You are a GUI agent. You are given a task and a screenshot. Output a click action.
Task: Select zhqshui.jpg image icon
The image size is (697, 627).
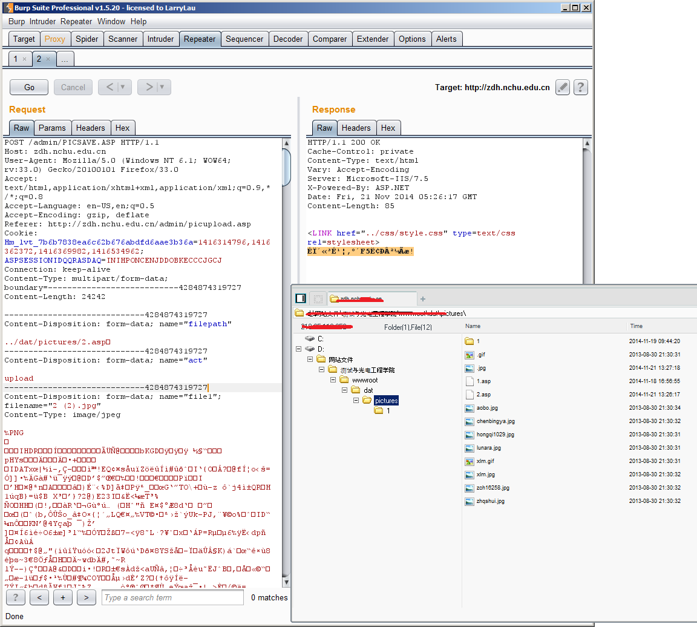[x=470, y=502]
